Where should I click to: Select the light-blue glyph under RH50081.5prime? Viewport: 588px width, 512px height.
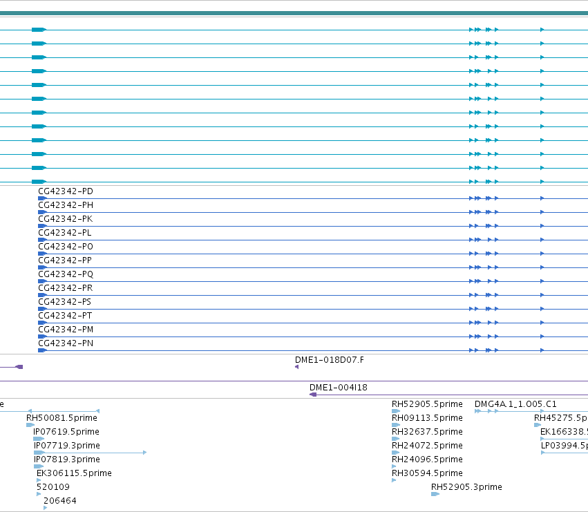click(x=30, y=425)
